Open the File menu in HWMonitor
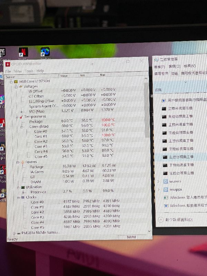Screen dimensions: 207x276 click(8, 71)
